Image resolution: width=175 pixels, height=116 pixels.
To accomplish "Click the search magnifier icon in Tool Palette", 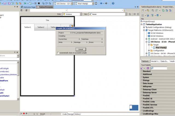I will click(152, 68).
